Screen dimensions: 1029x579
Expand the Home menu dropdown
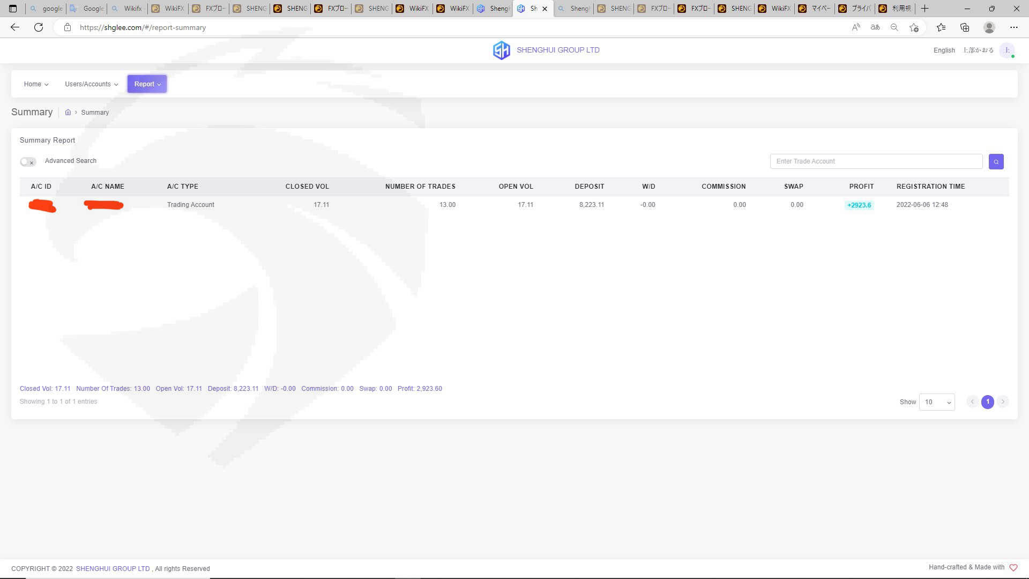[36, 84]
